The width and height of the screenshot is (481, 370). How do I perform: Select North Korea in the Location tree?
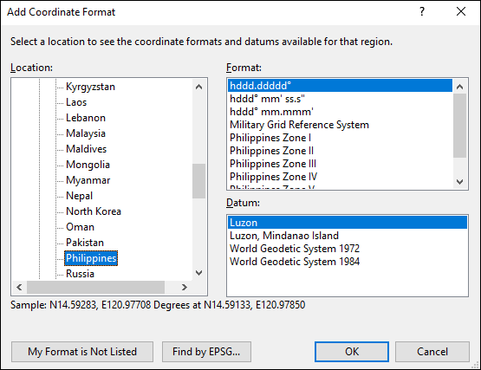94,211
